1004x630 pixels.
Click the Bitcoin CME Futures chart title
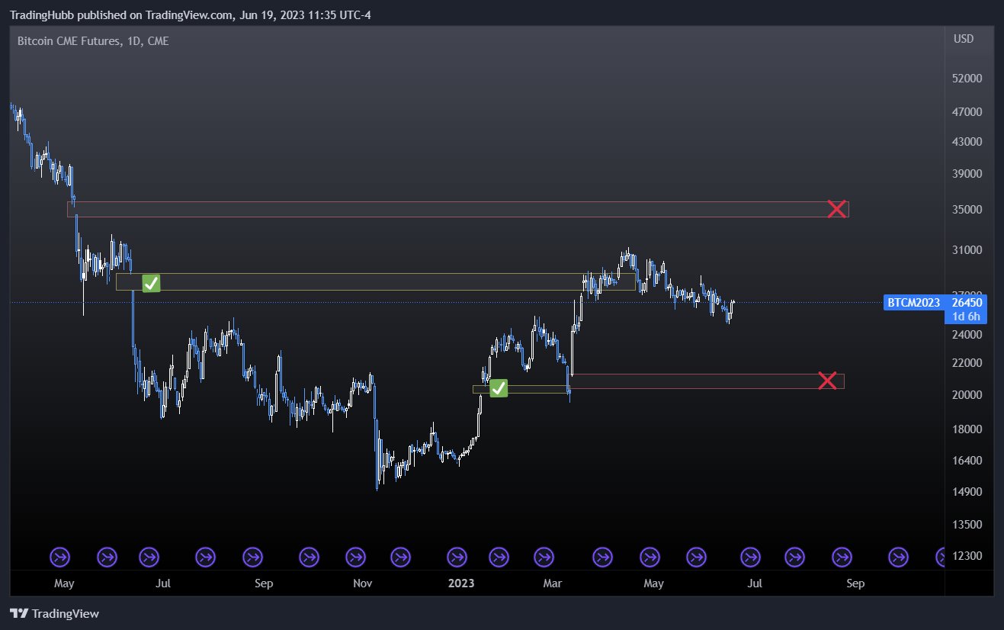93,41
